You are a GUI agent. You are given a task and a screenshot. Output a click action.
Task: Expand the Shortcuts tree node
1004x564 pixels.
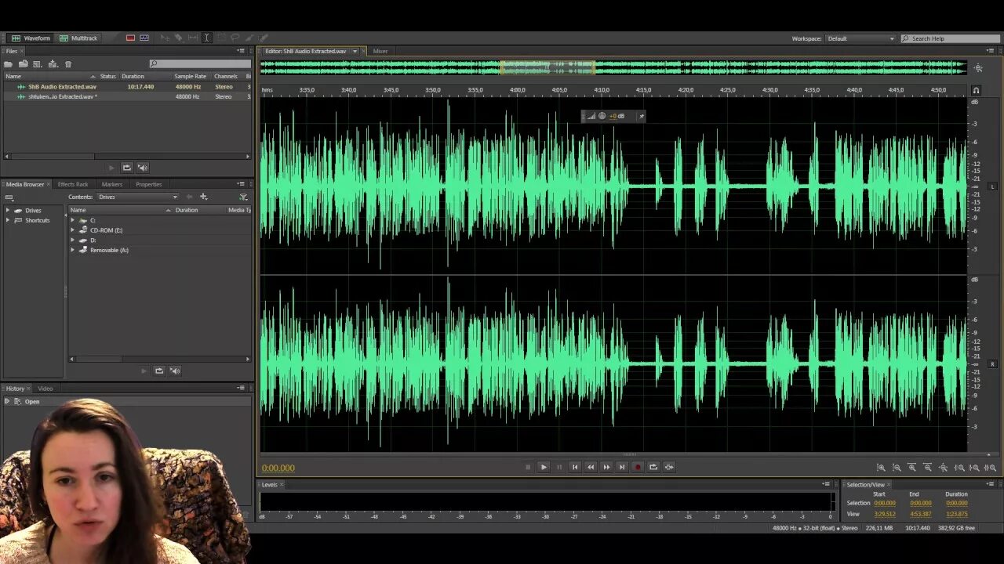8,220
